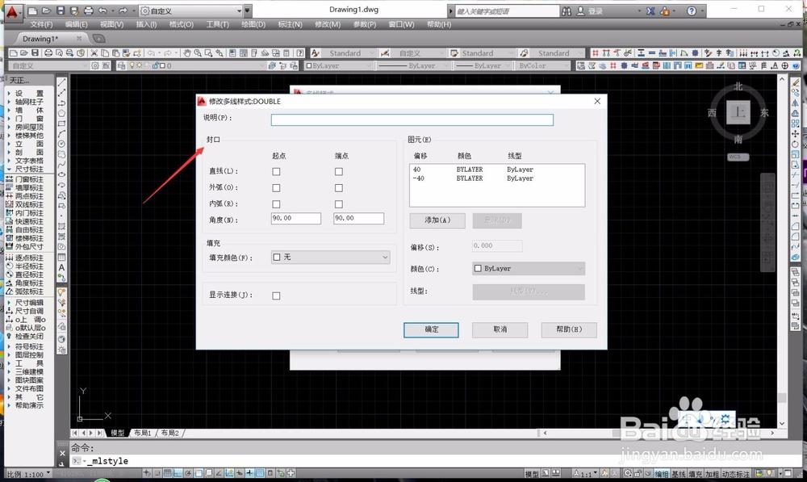Click the 取消 button
This screenshot has width=807, height=482.
[x=500, y=330]
